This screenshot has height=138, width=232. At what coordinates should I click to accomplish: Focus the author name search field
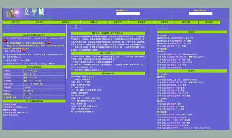201,13
